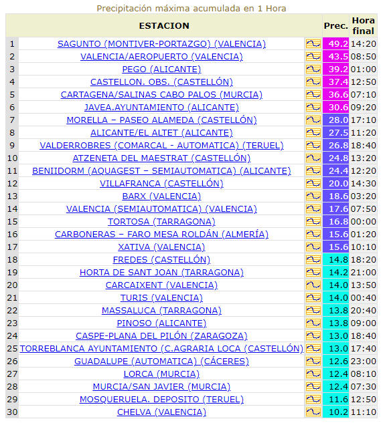Open VALENCIA/AEROPUERTO (VALENCIA) station link
This screenshot has height=427, width=385.
pos(161,57)
